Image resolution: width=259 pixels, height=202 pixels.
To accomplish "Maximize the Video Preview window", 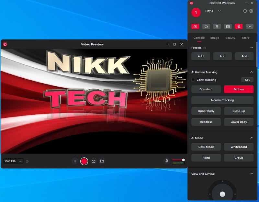I will pyautogui.click(x=175, y=44).
